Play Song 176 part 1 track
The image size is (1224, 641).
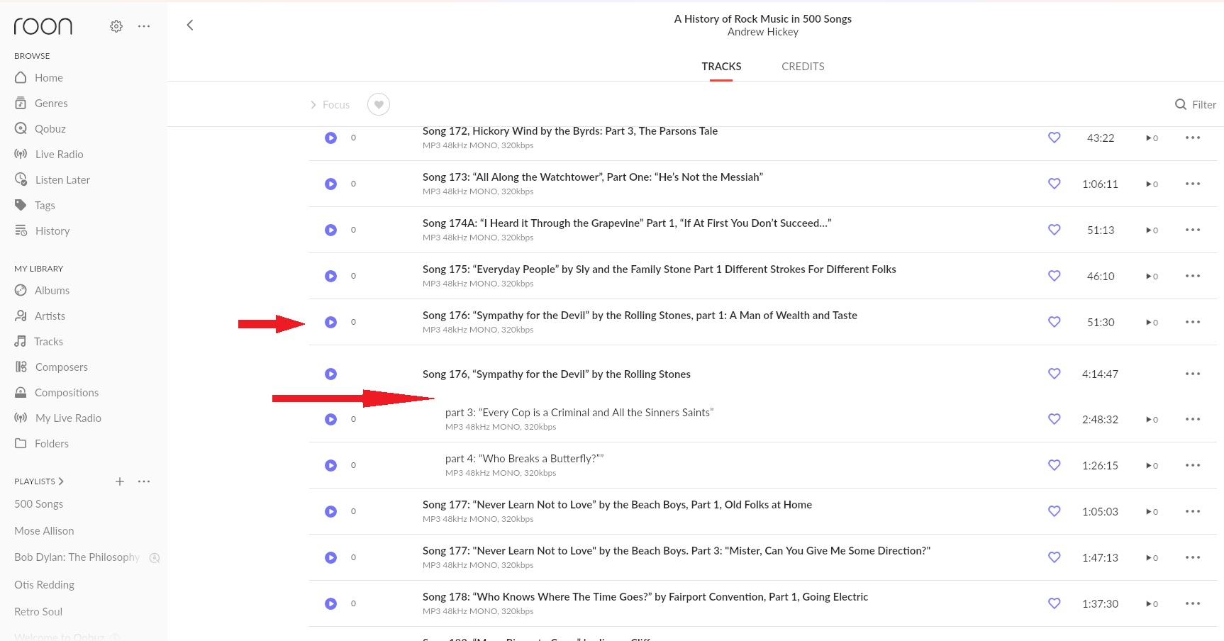[330, 322]
